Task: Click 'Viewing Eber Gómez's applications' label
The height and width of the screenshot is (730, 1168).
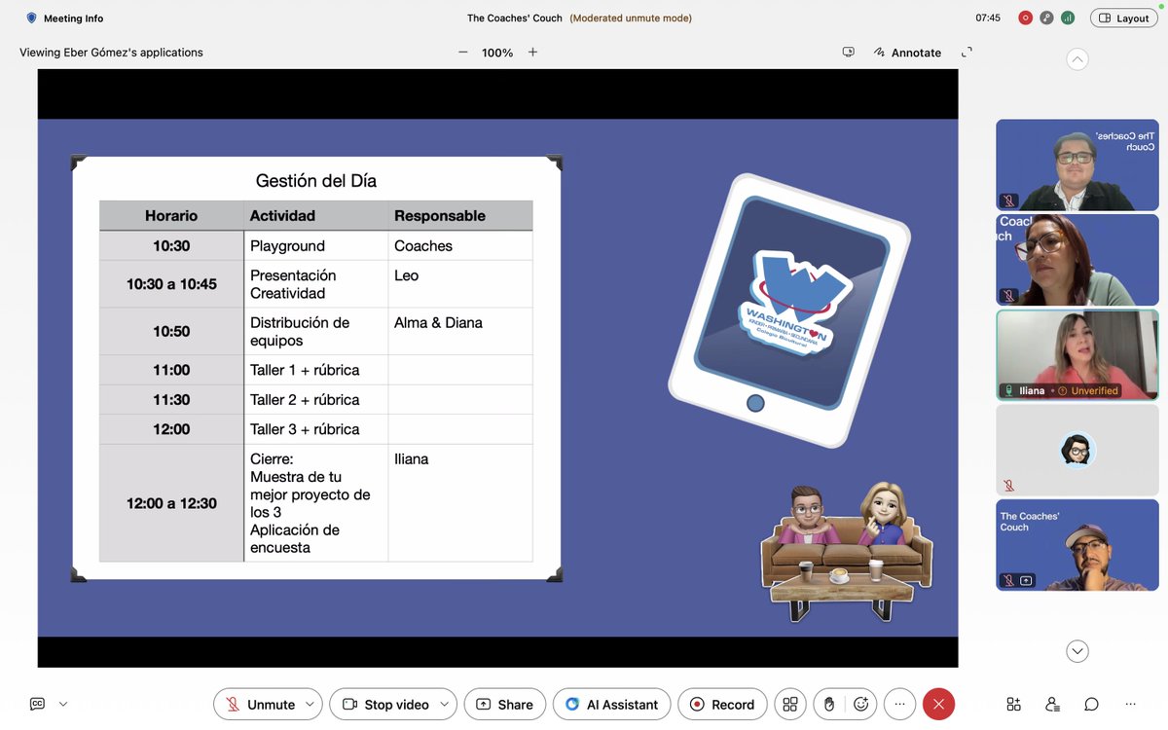Action: point(111,53)
